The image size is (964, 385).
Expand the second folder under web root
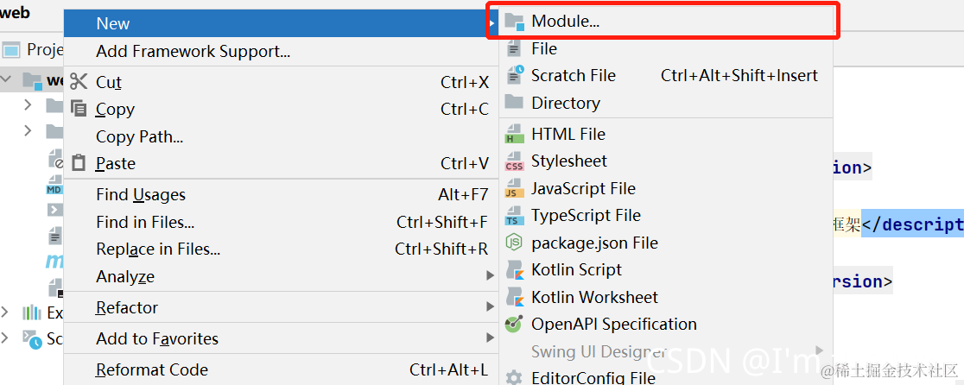point(27,130)
